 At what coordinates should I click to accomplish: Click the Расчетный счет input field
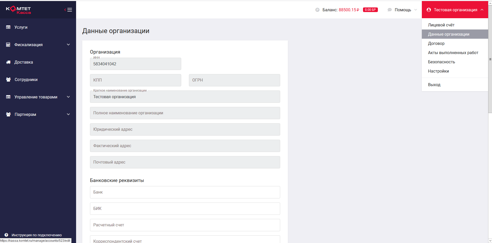point(185,225)
